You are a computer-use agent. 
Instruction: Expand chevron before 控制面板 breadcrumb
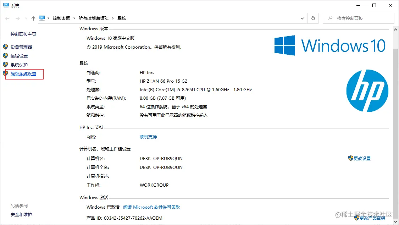coord(48,18)
